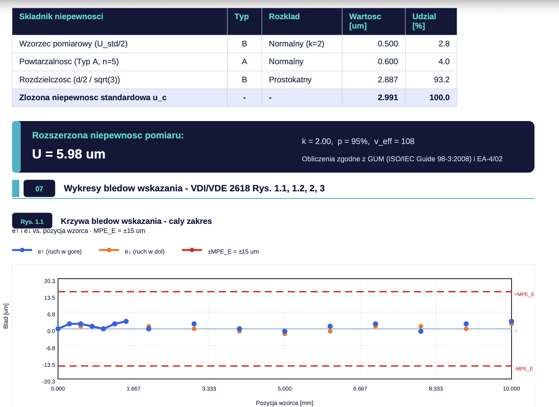The width and height of the screenshot is (559, 407).
Task: Click the orange e↓ legend marker
Action: click(x=109, y=250)
